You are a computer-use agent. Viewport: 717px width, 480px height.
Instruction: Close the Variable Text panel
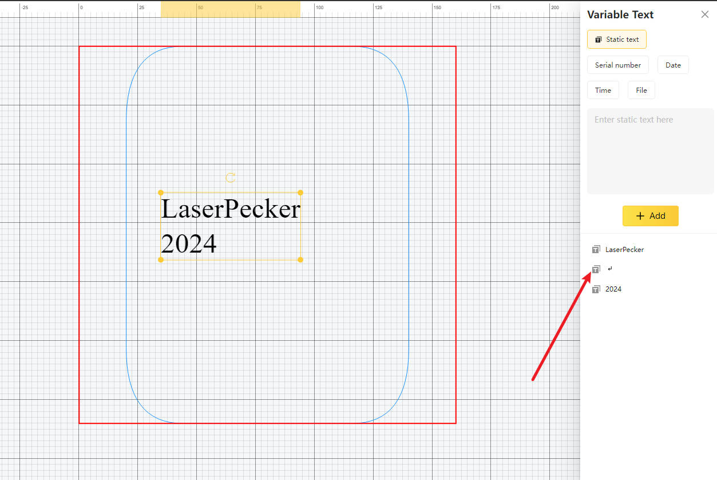click(704, 14)
